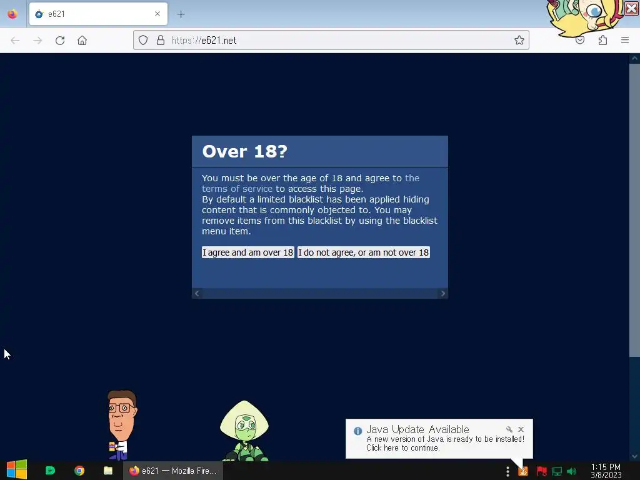The image size is (640, 480).
Task: Open the network tray icon
Action: click(557, 471)
